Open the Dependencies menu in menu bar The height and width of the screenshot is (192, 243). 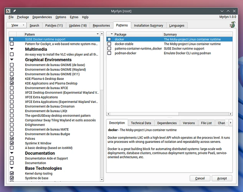[42, 17]
